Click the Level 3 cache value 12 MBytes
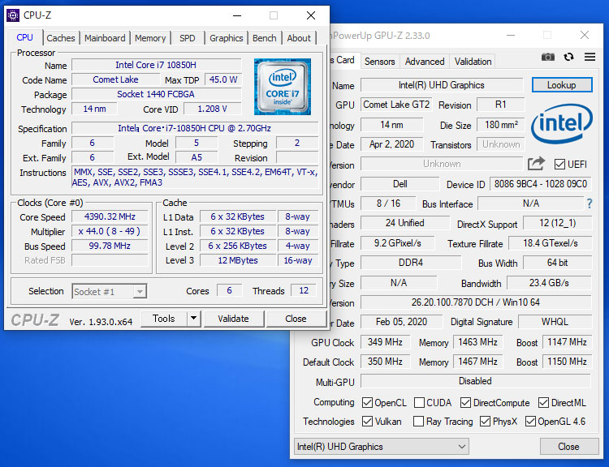 [238, 260]
